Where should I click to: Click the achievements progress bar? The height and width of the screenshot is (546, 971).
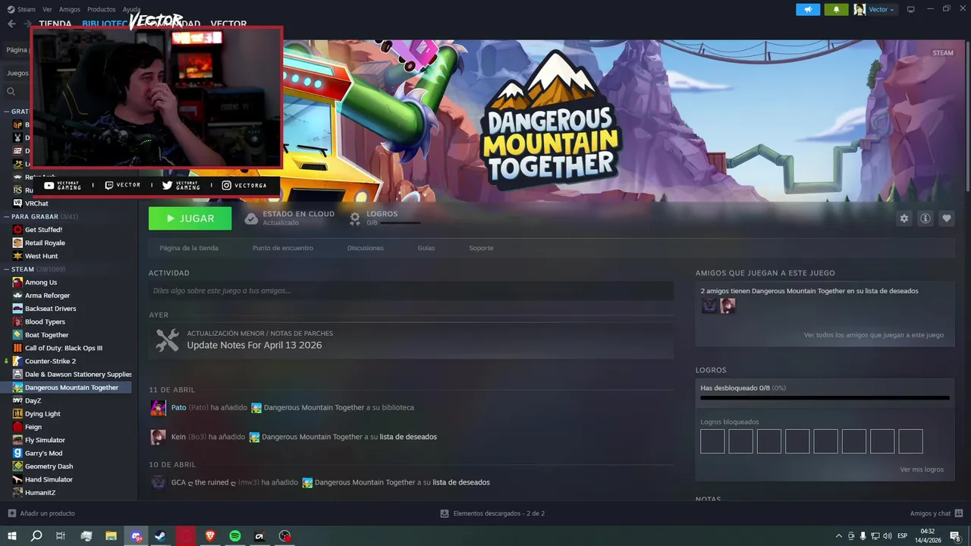[825, 397]
